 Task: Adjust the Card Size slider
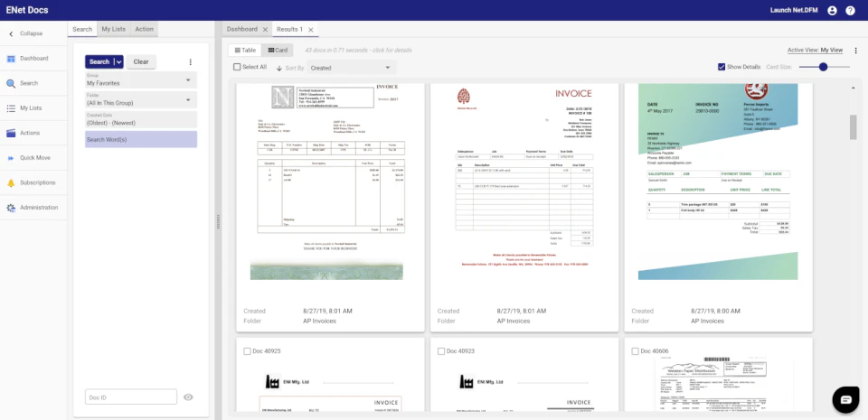coord(825,67)
